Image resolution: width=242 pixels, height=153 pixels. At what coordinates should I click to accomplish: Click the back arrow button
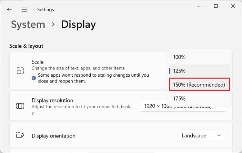click(9, 10)
